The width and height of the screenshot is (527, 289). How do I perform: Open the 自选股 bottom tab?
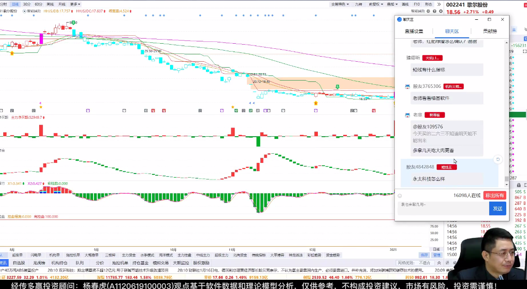point(19,263)
